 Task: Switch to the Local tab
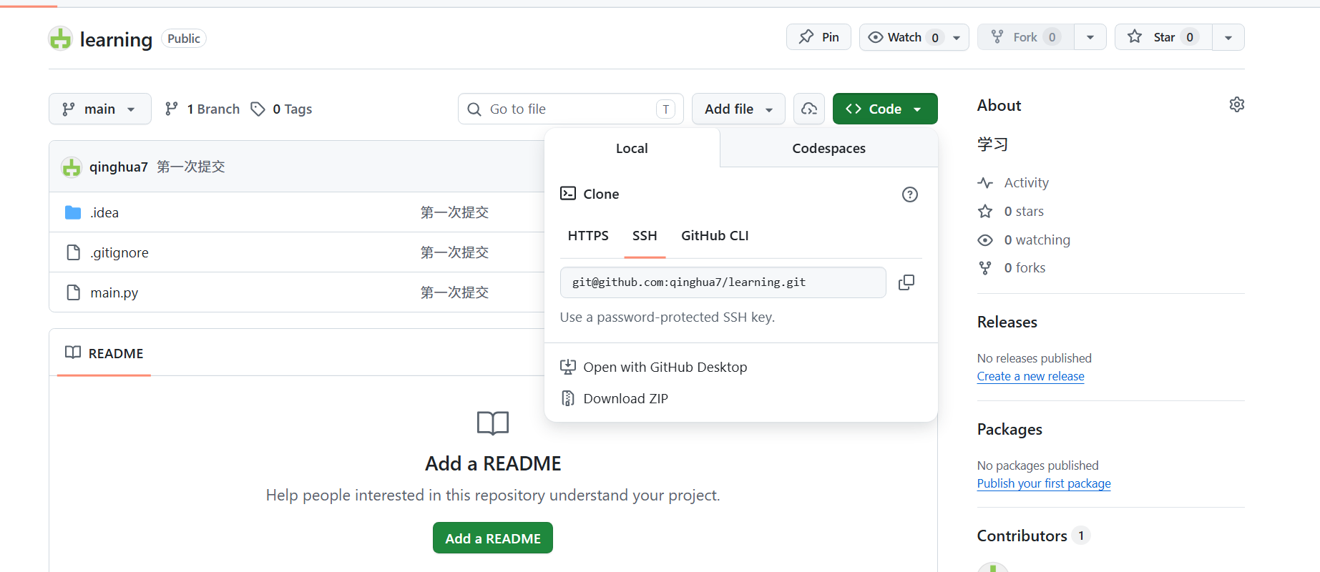pos(632,148)
